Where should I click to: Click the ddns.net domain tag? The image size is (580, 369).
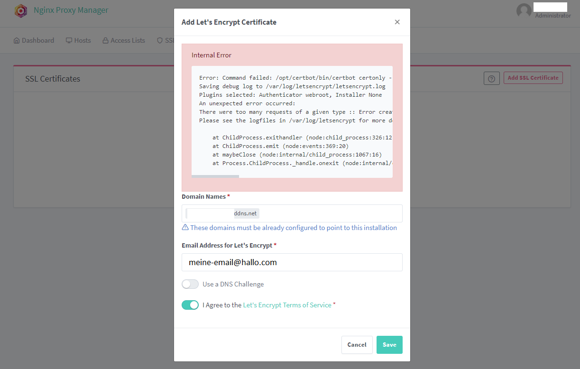click(223, 213)
